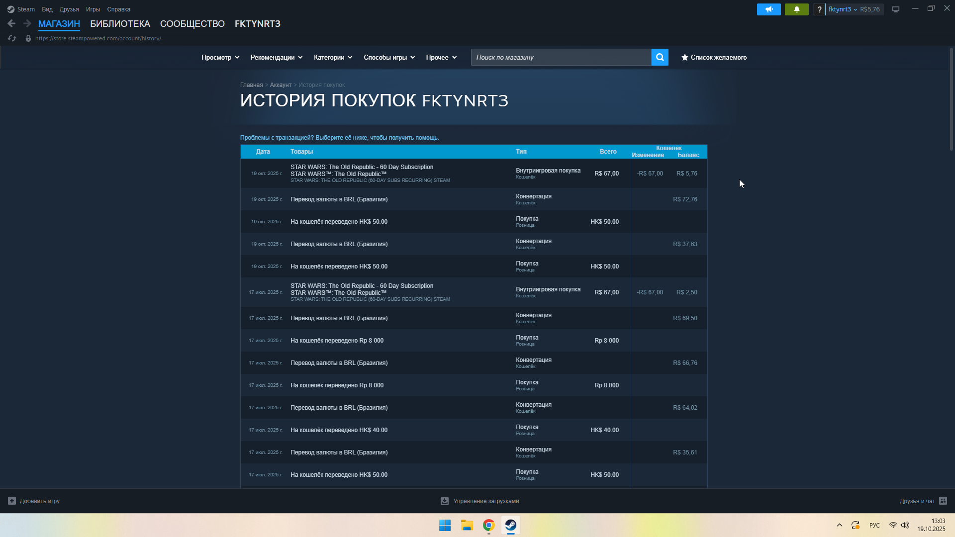This screenshot has width=955, height=537.
Task: Open the downloads manager icon
Action: tap(445, 501)
